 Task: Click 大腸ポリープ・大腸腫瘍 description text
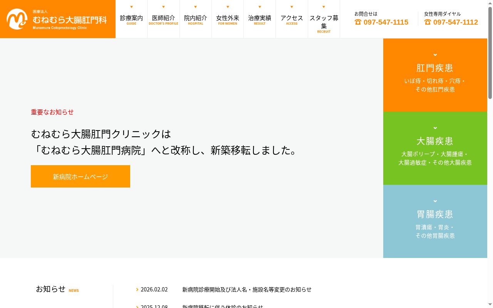point(435,158)
